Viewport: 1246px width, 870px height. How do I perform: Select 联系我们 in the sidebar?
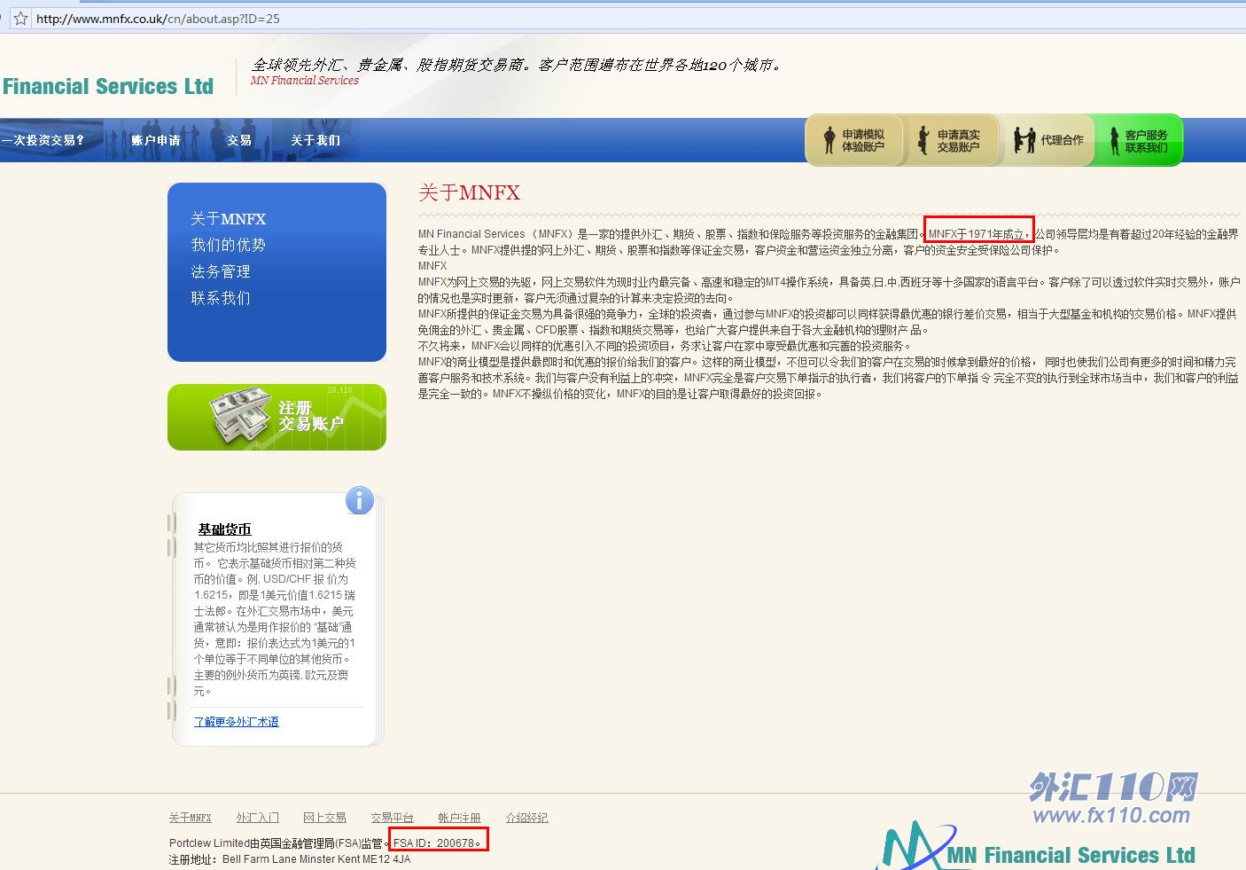[x=221, y=298]
